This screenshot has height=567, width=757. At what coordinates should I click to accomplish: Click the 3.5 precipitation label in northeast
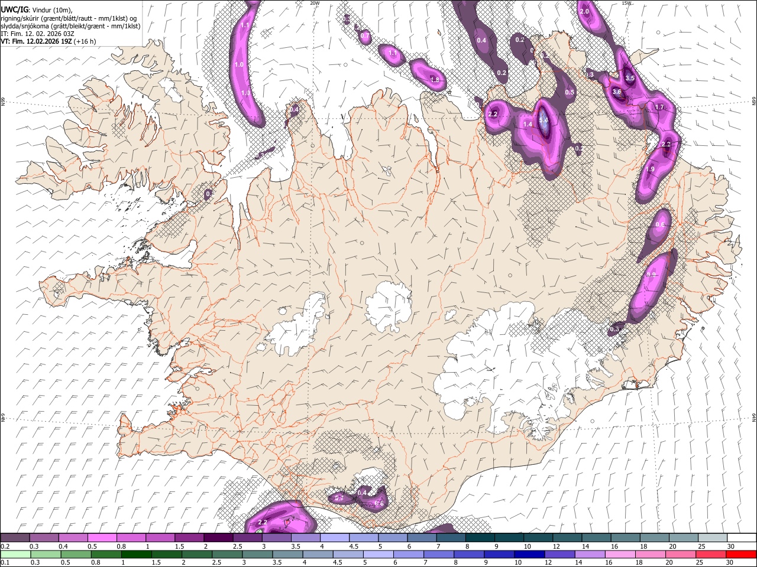(x=629, y=78)
